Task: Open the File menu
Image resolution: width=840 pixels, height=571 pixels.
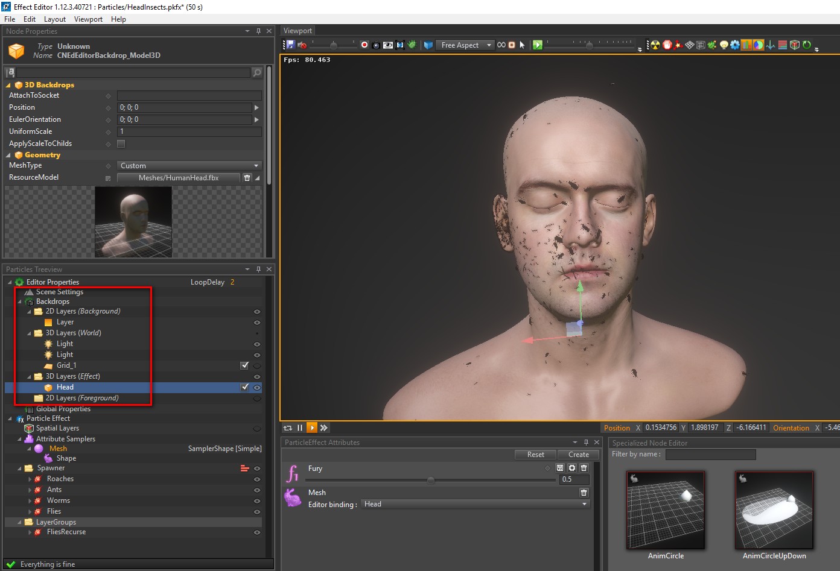Action: 10,19
